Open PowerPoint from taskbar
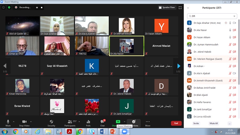Viewport: 240px width, 135px height. (x=113, y=132)
